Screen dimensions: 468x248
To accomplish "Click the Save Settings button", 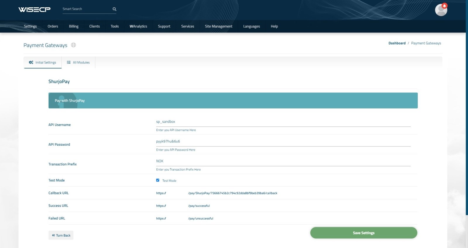I will (x=364, y=233).
